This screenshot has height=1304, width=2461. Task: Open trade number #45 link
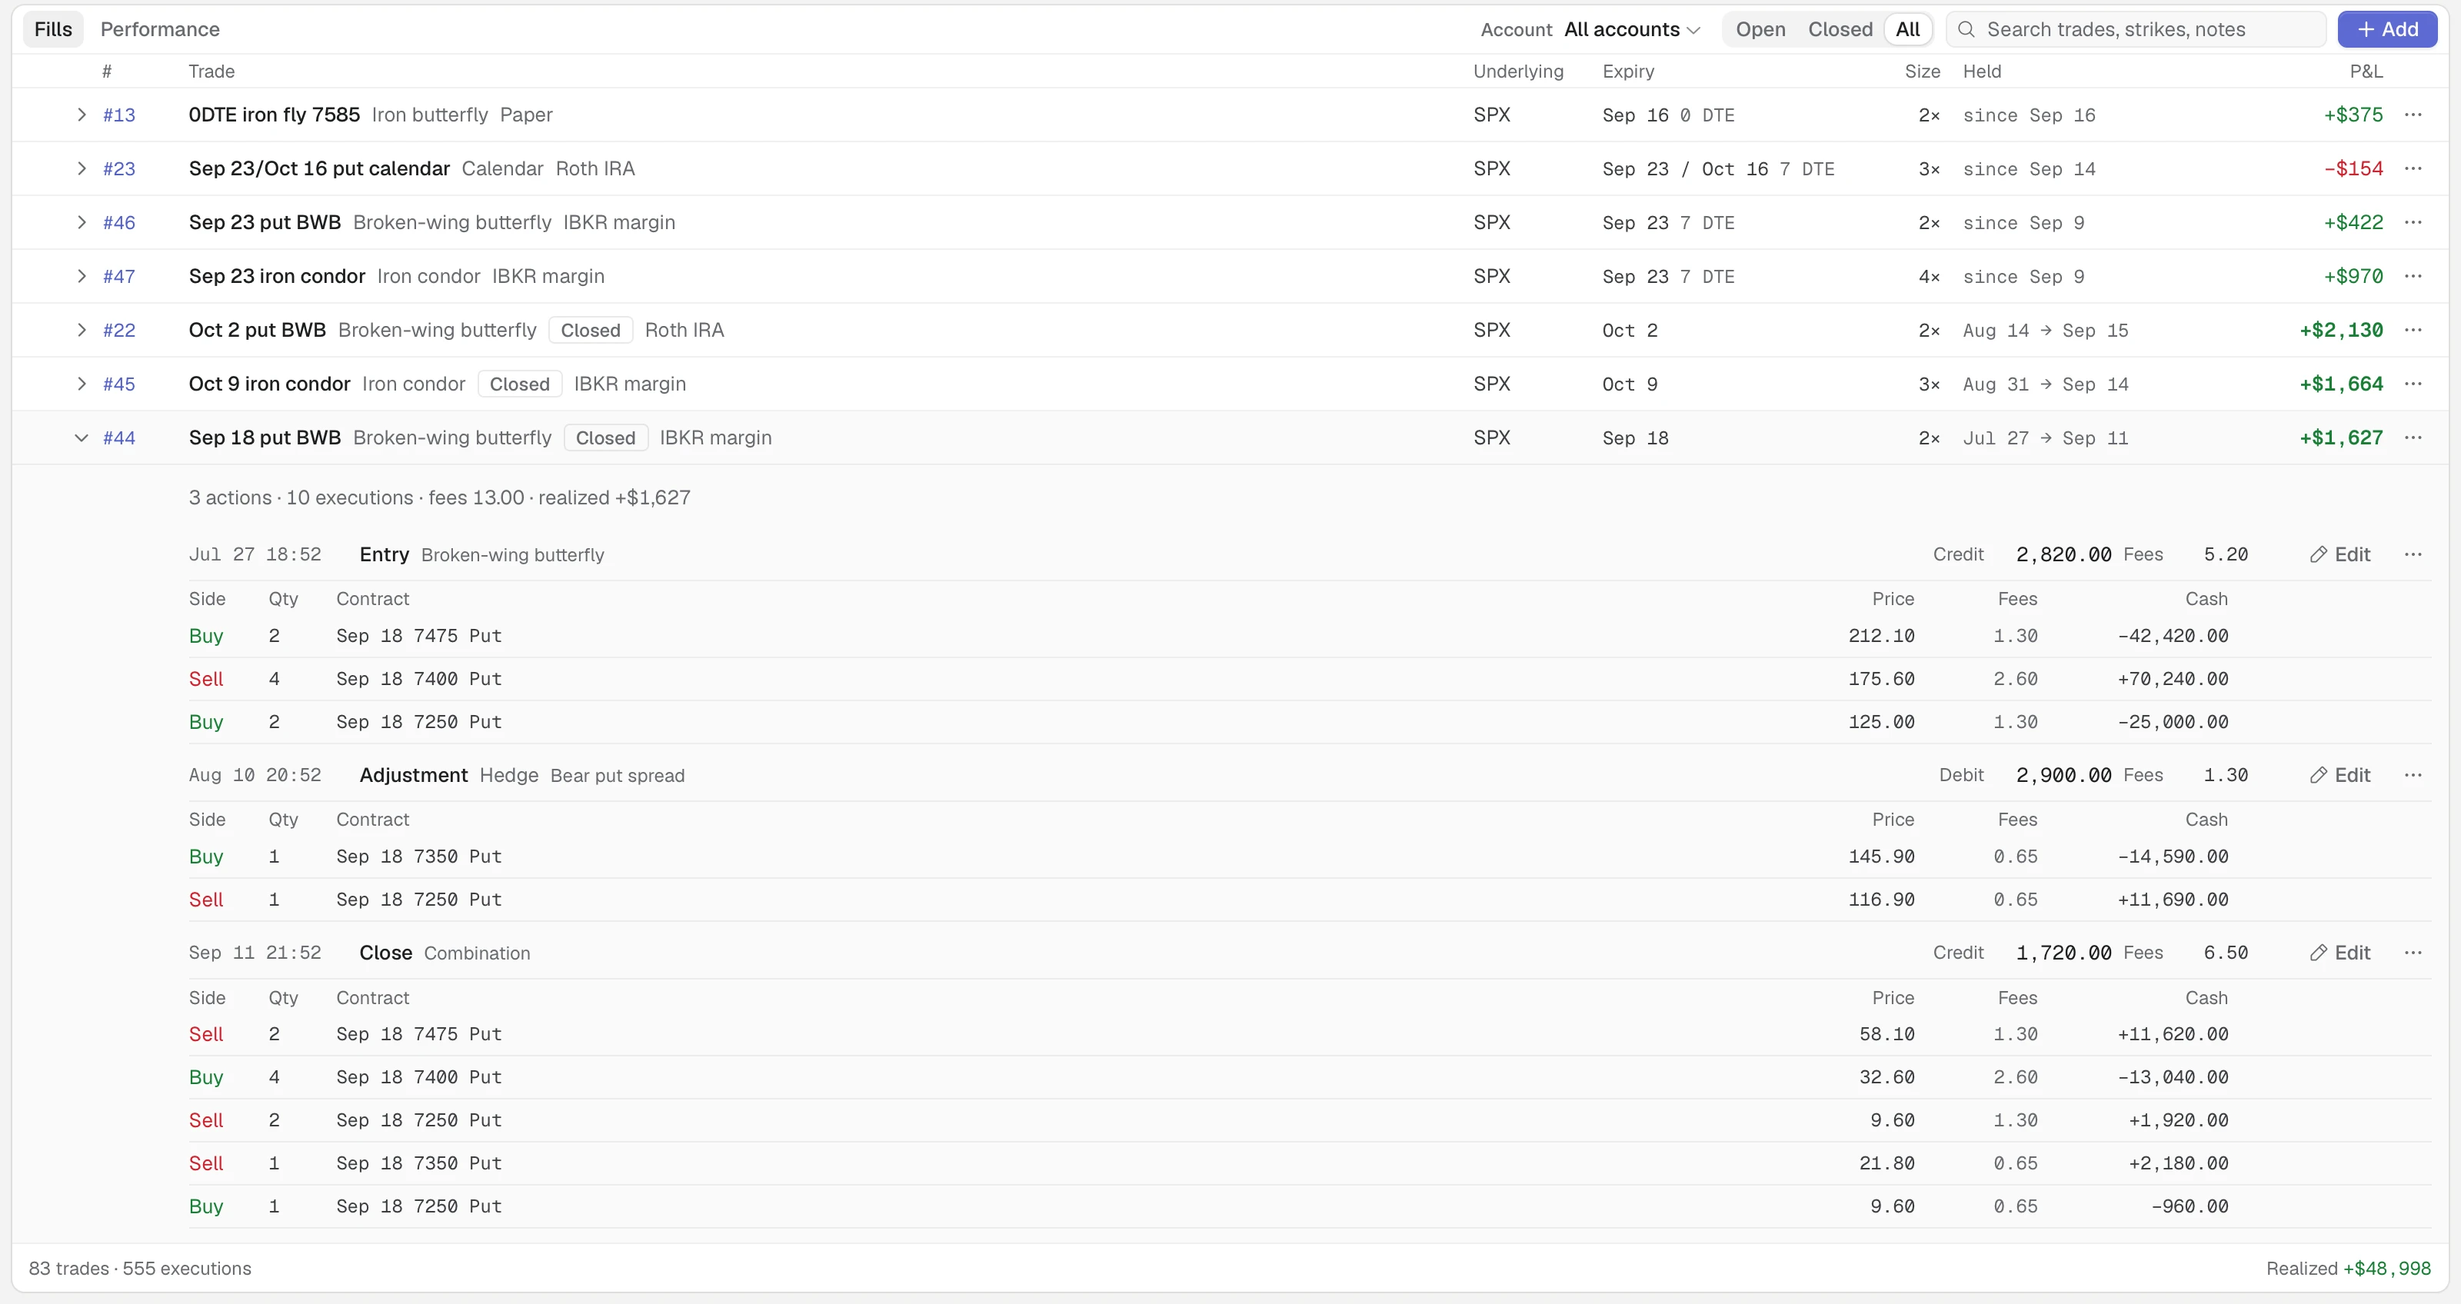pos(119,383)
